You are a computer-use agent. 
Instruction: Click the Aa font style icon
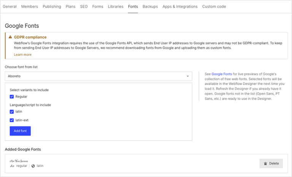pyautogui.click(x=12, y=166)
